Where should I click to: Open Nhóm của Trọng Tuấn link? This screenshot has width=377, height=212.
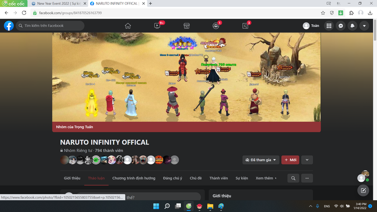pos(74,127)
